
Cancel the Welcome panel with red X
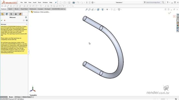[x=5, y=20]
